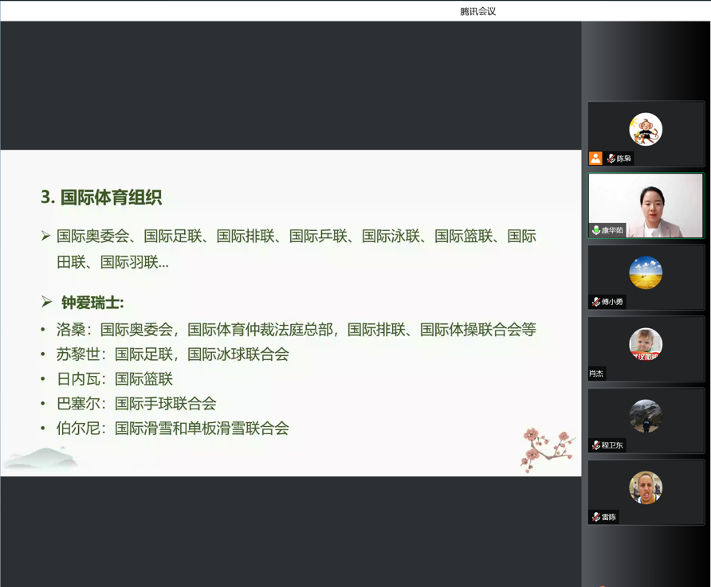Select the mountain photo avatar of 程卫东
Screen dimensions: 711x587
[x=646, y=416]
